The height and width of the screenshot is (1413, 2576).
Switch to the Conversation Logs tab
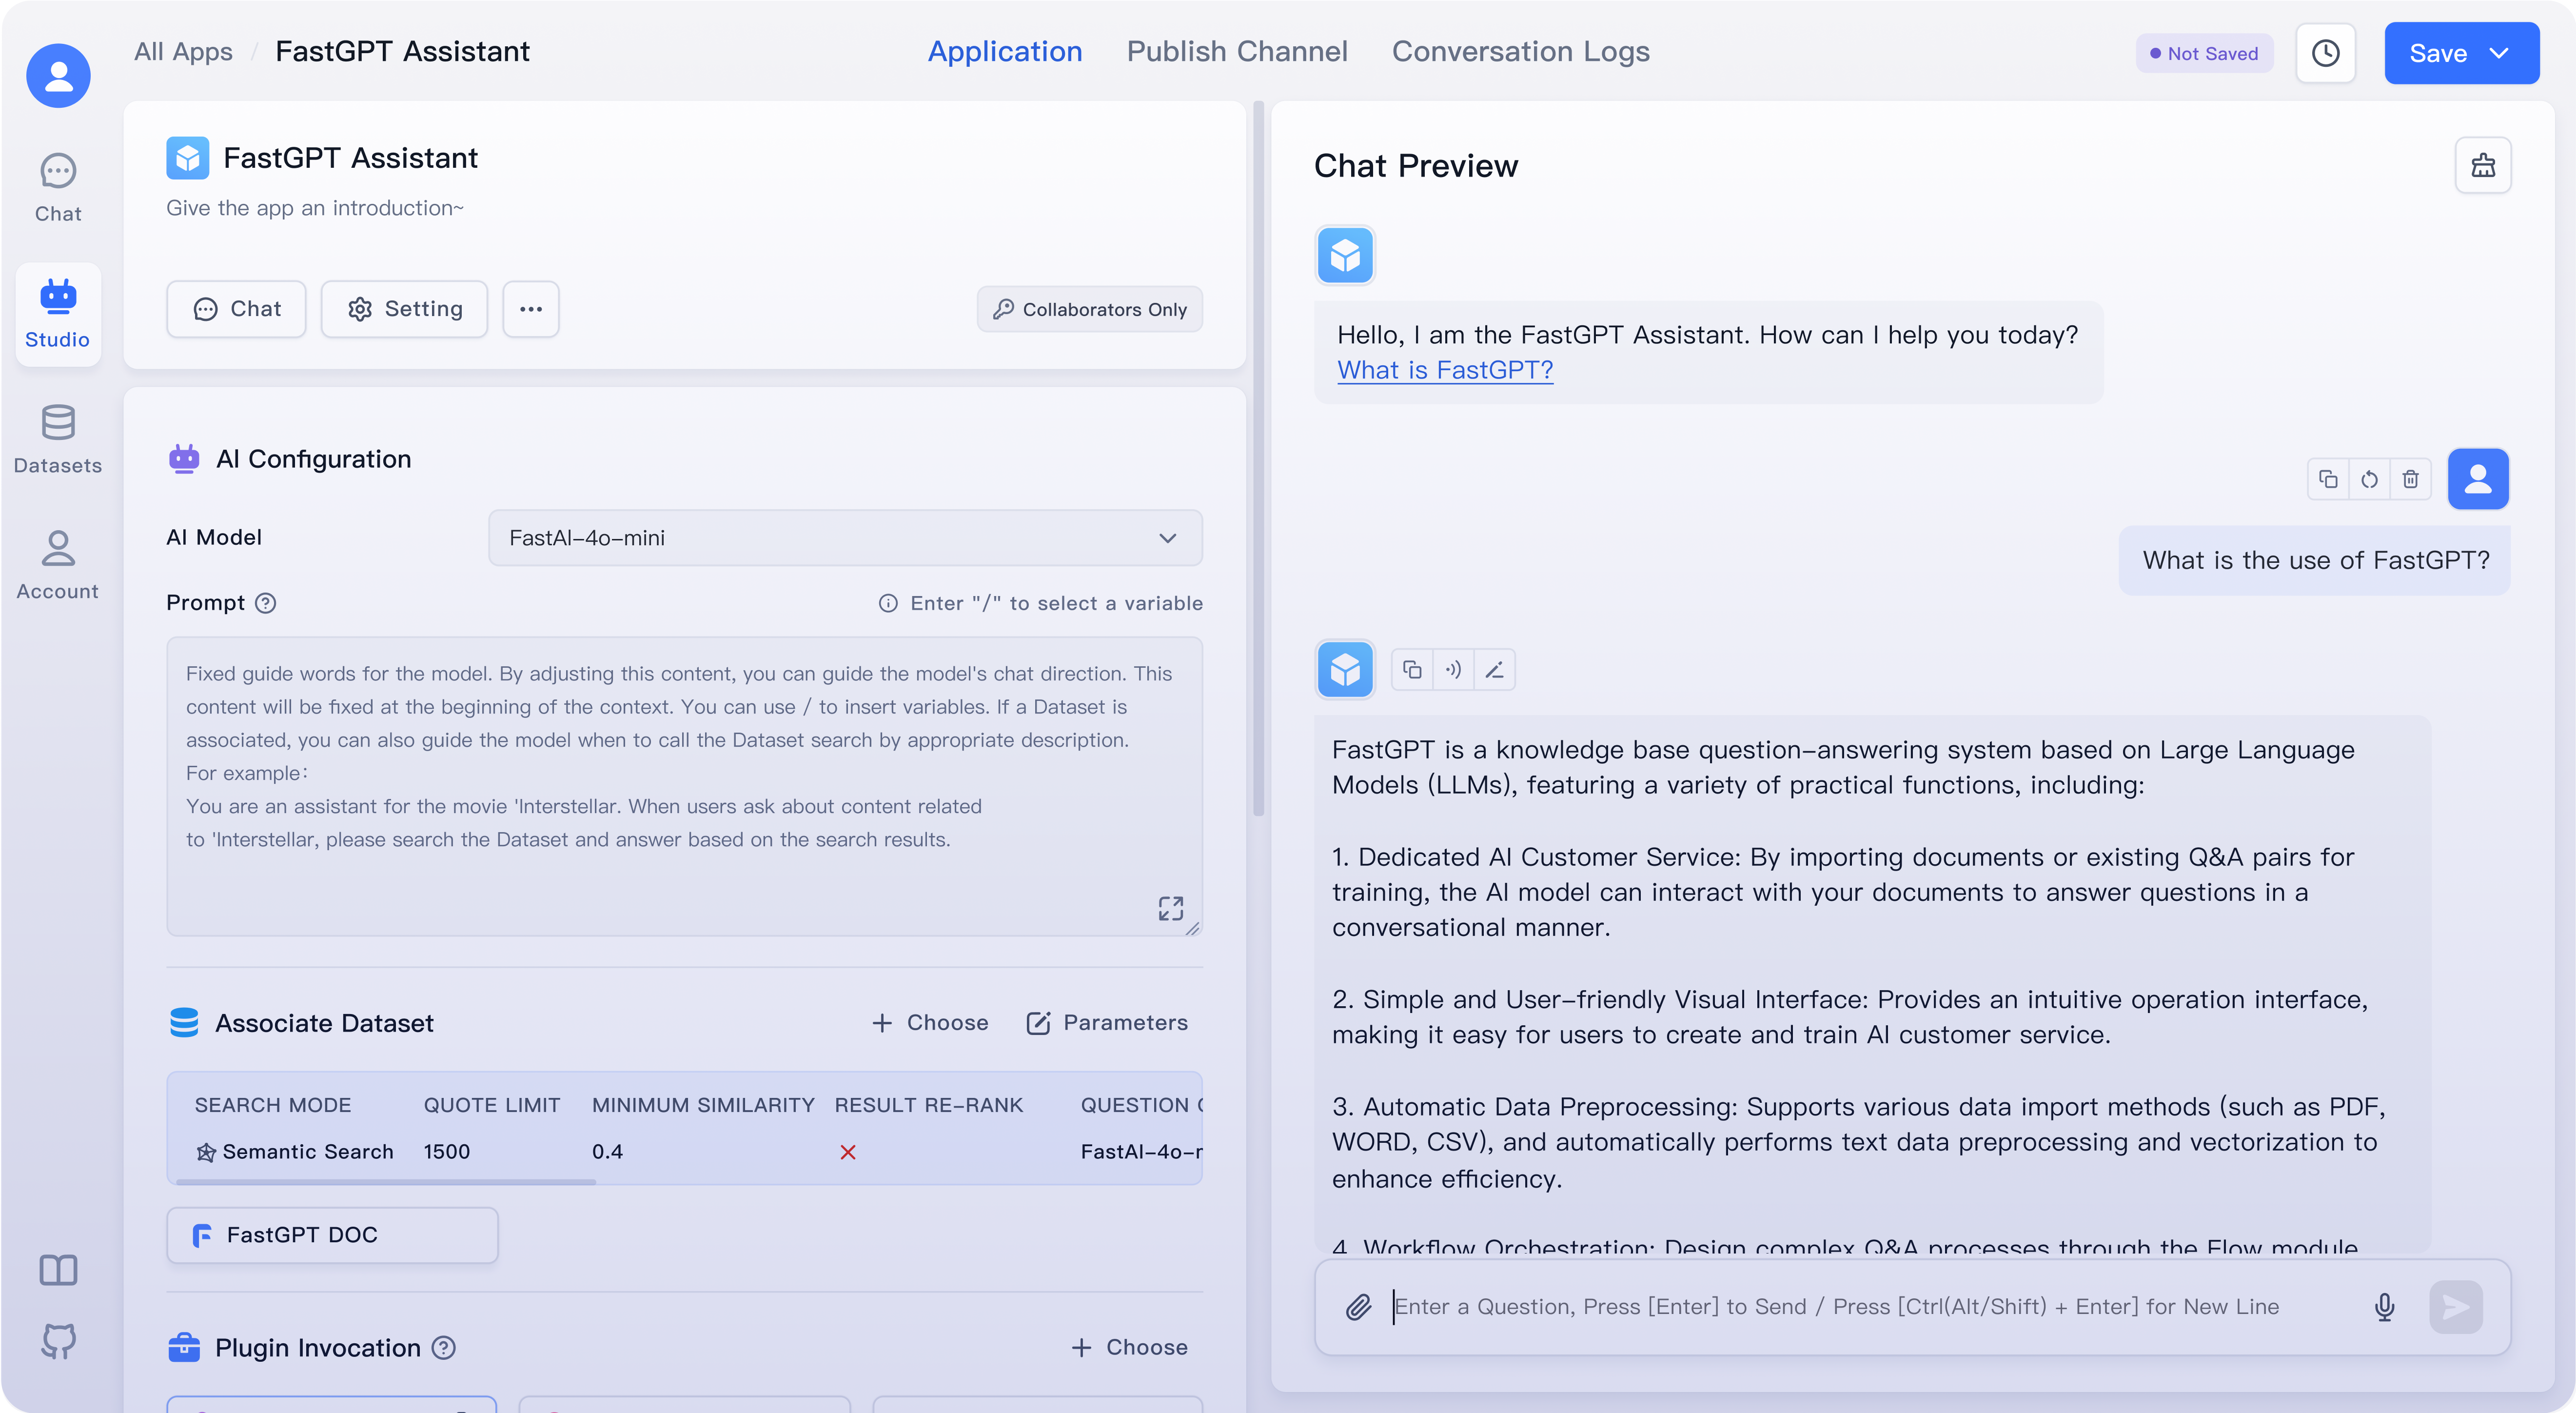point(1520,51)
